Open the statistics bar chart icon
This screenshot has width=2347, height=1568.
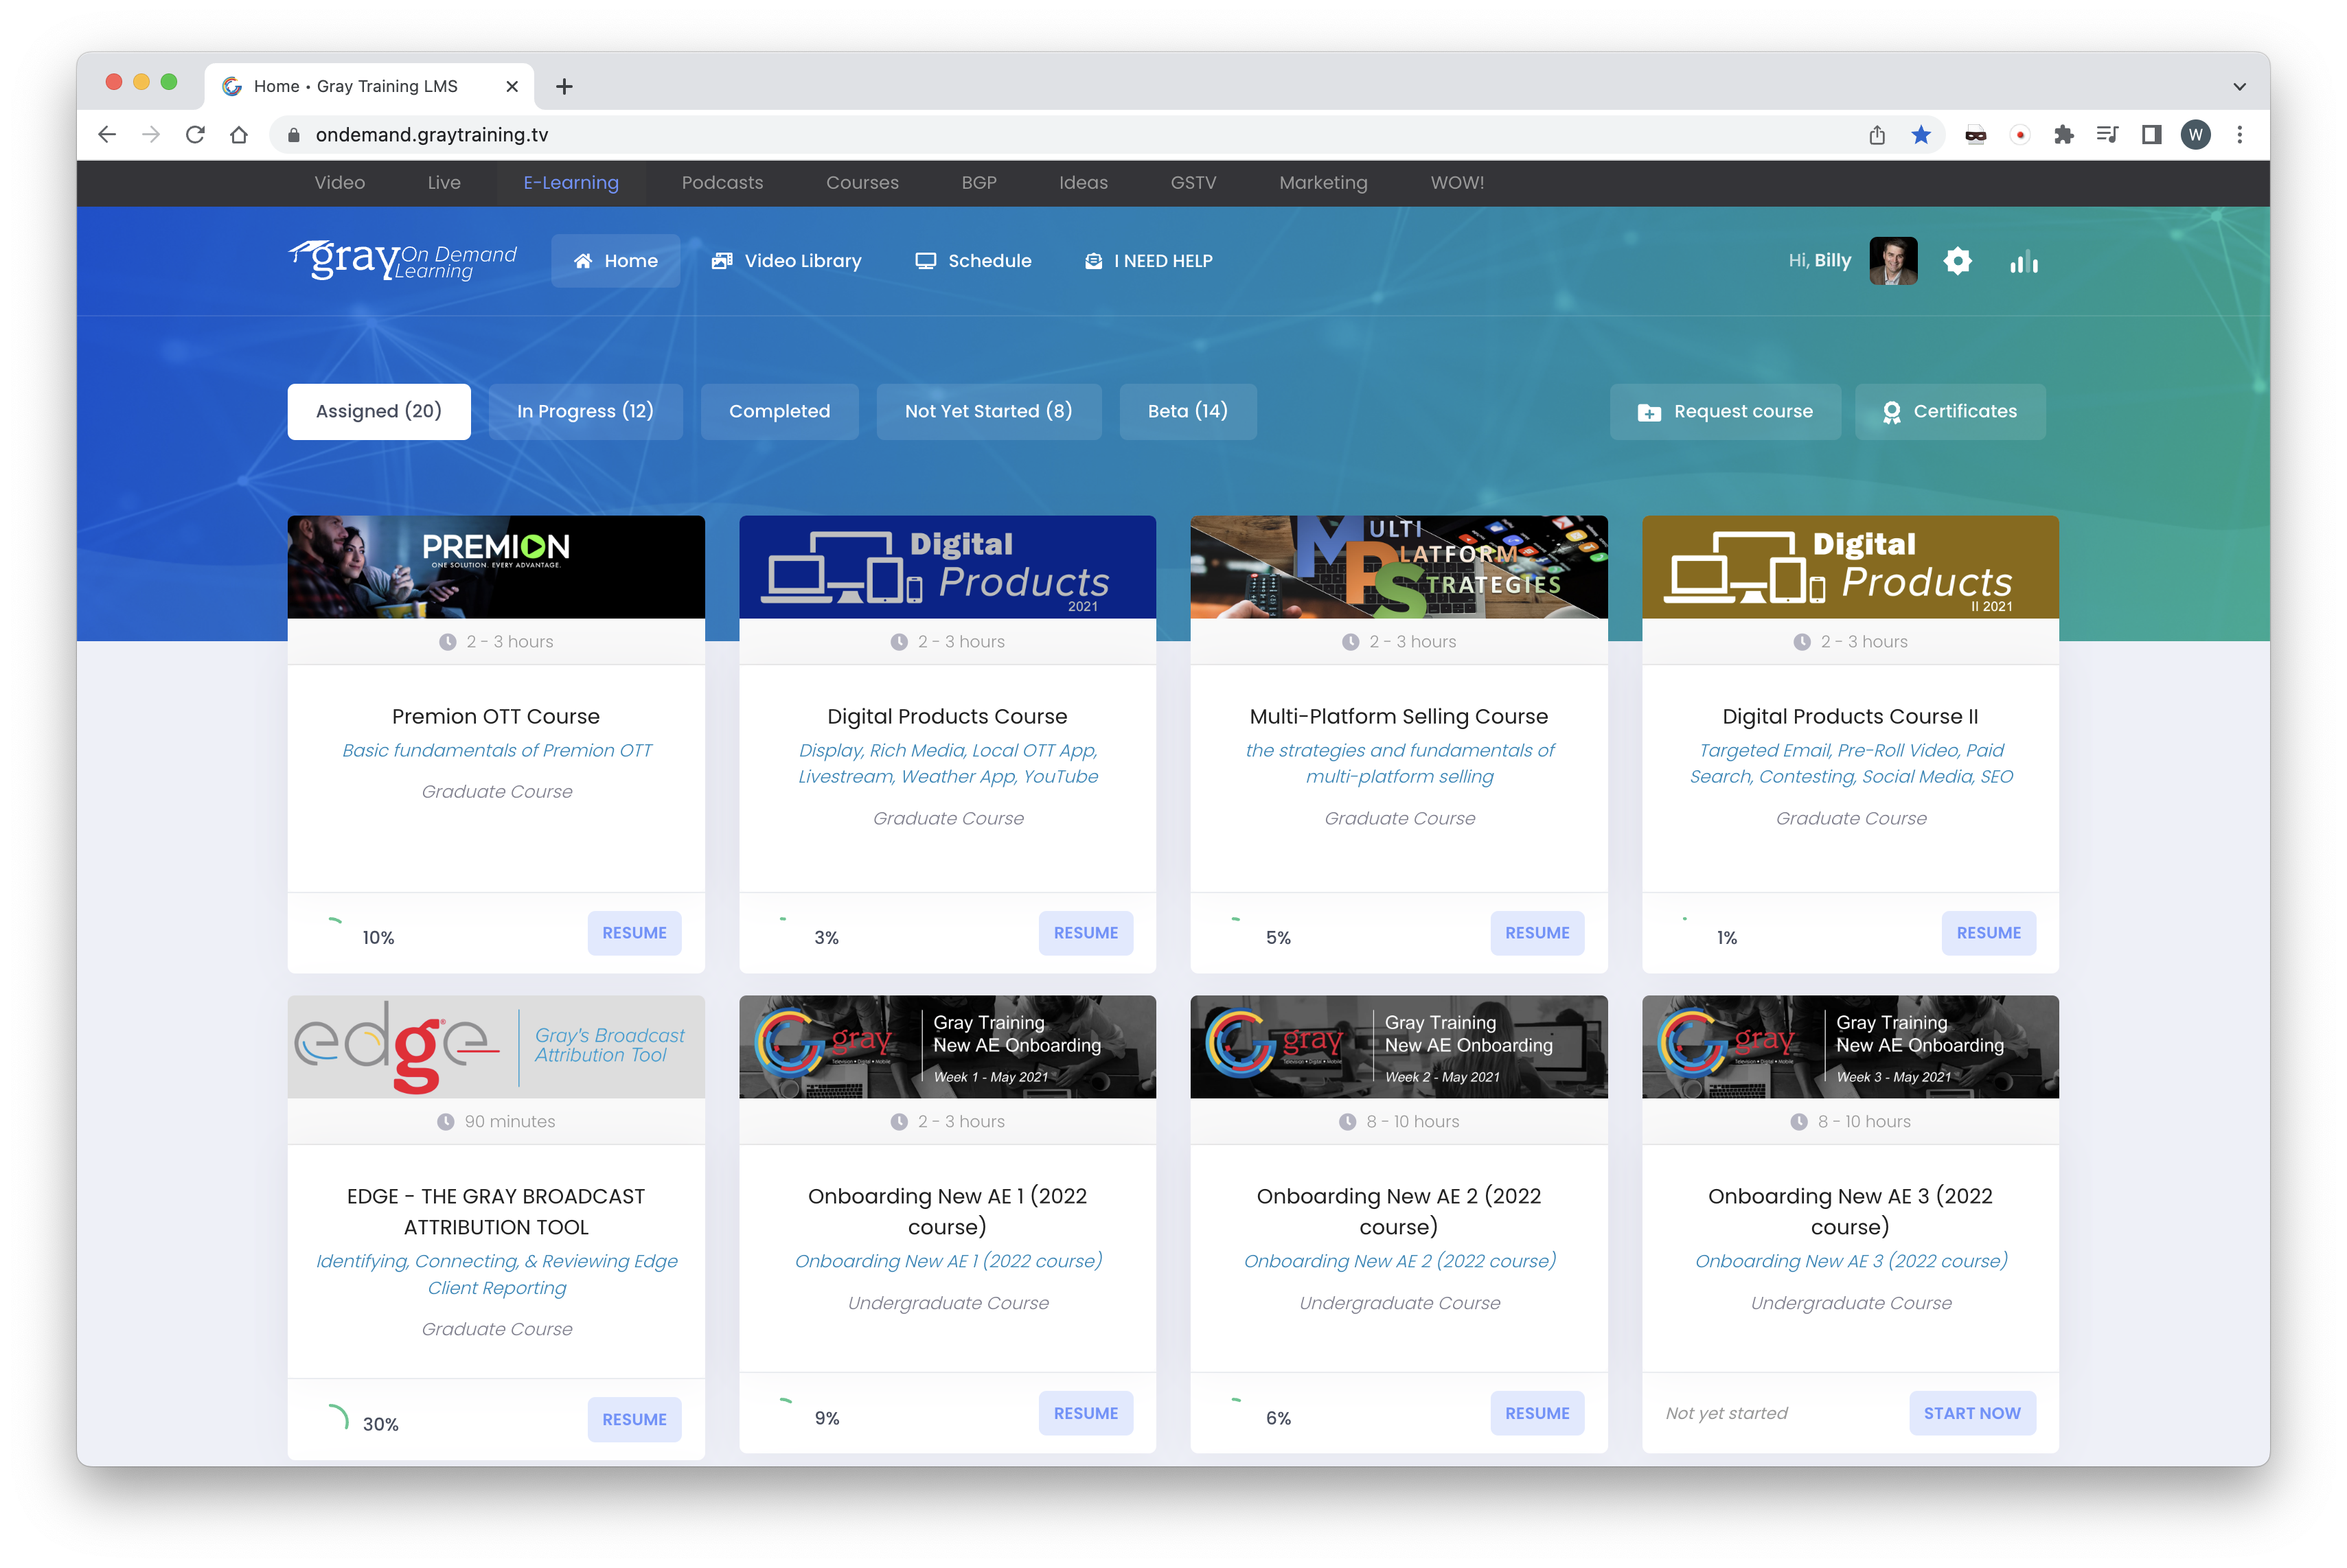tap(2023, 262)
